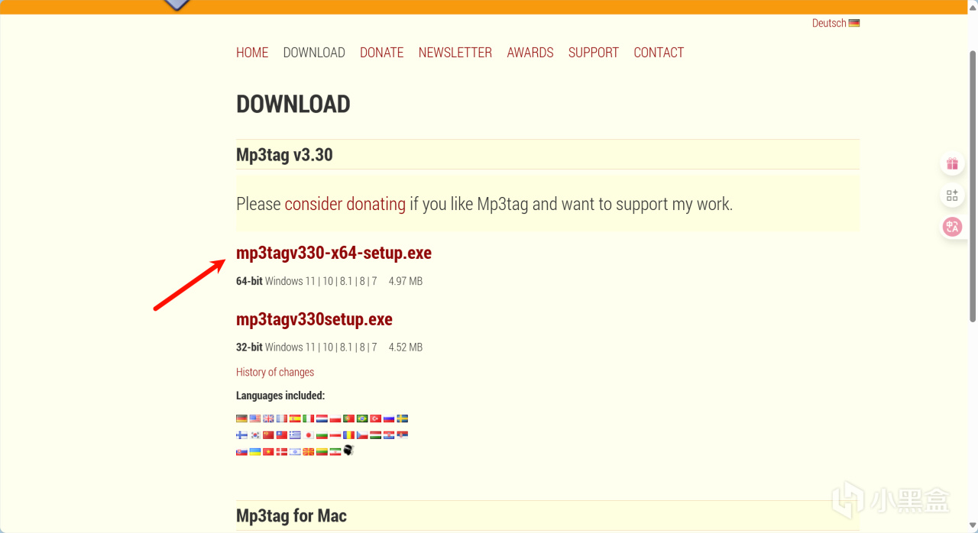Click the pink translate icon

tap(952, 227)
